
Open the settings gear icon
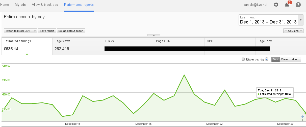click(x=276, y=5)
